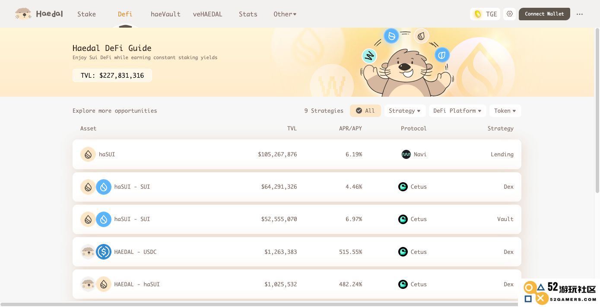
Task: Open the Other navigation dropdown
Action: pos(285,14)
